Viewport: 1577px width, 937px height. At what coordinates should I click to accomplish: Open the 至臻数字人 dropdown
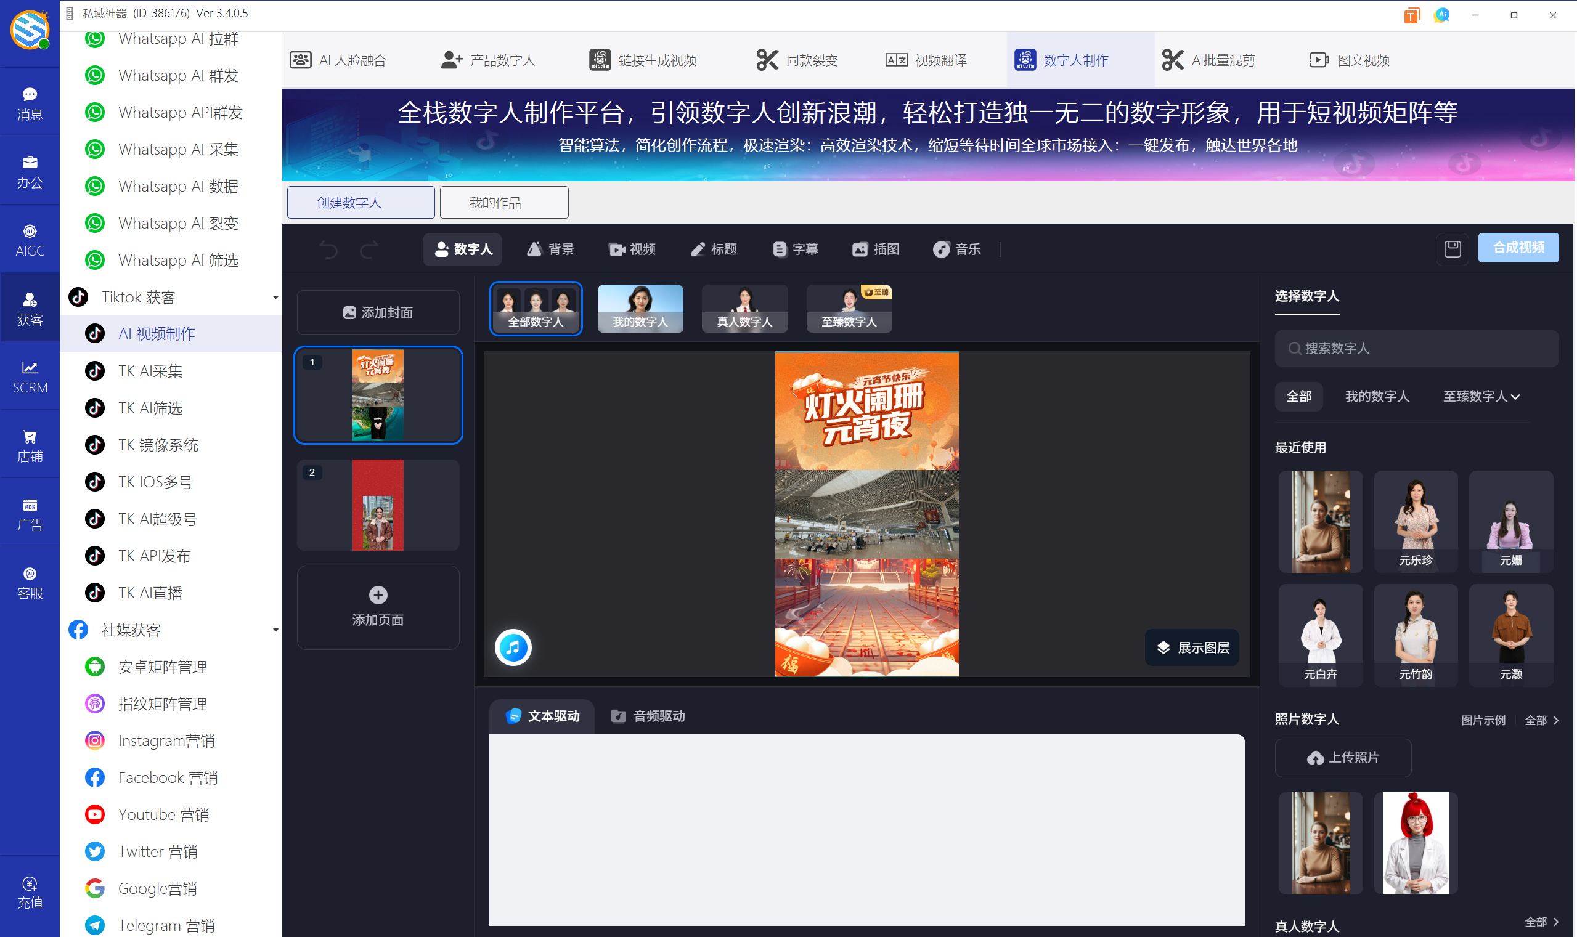1481,396
